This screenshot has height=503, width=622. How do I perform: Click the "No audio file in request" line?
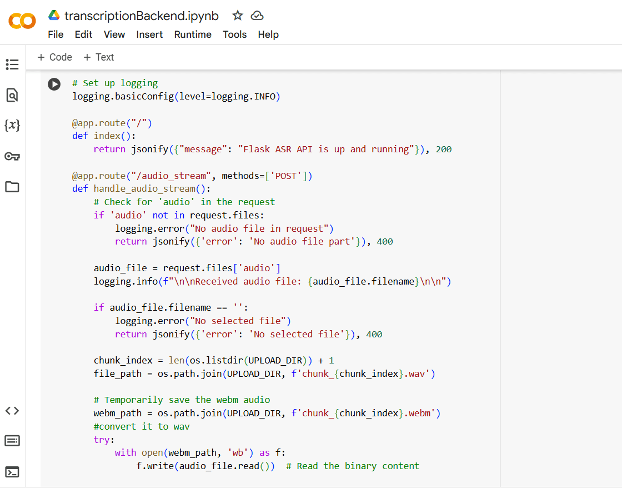pyautogui.click(x=224, y=228)
